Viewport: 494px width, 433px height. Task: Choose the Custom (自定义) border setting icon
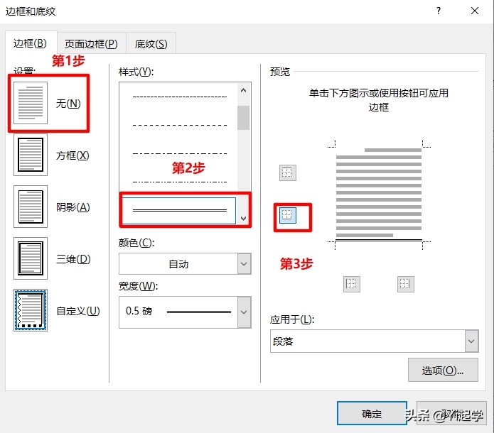31,310
